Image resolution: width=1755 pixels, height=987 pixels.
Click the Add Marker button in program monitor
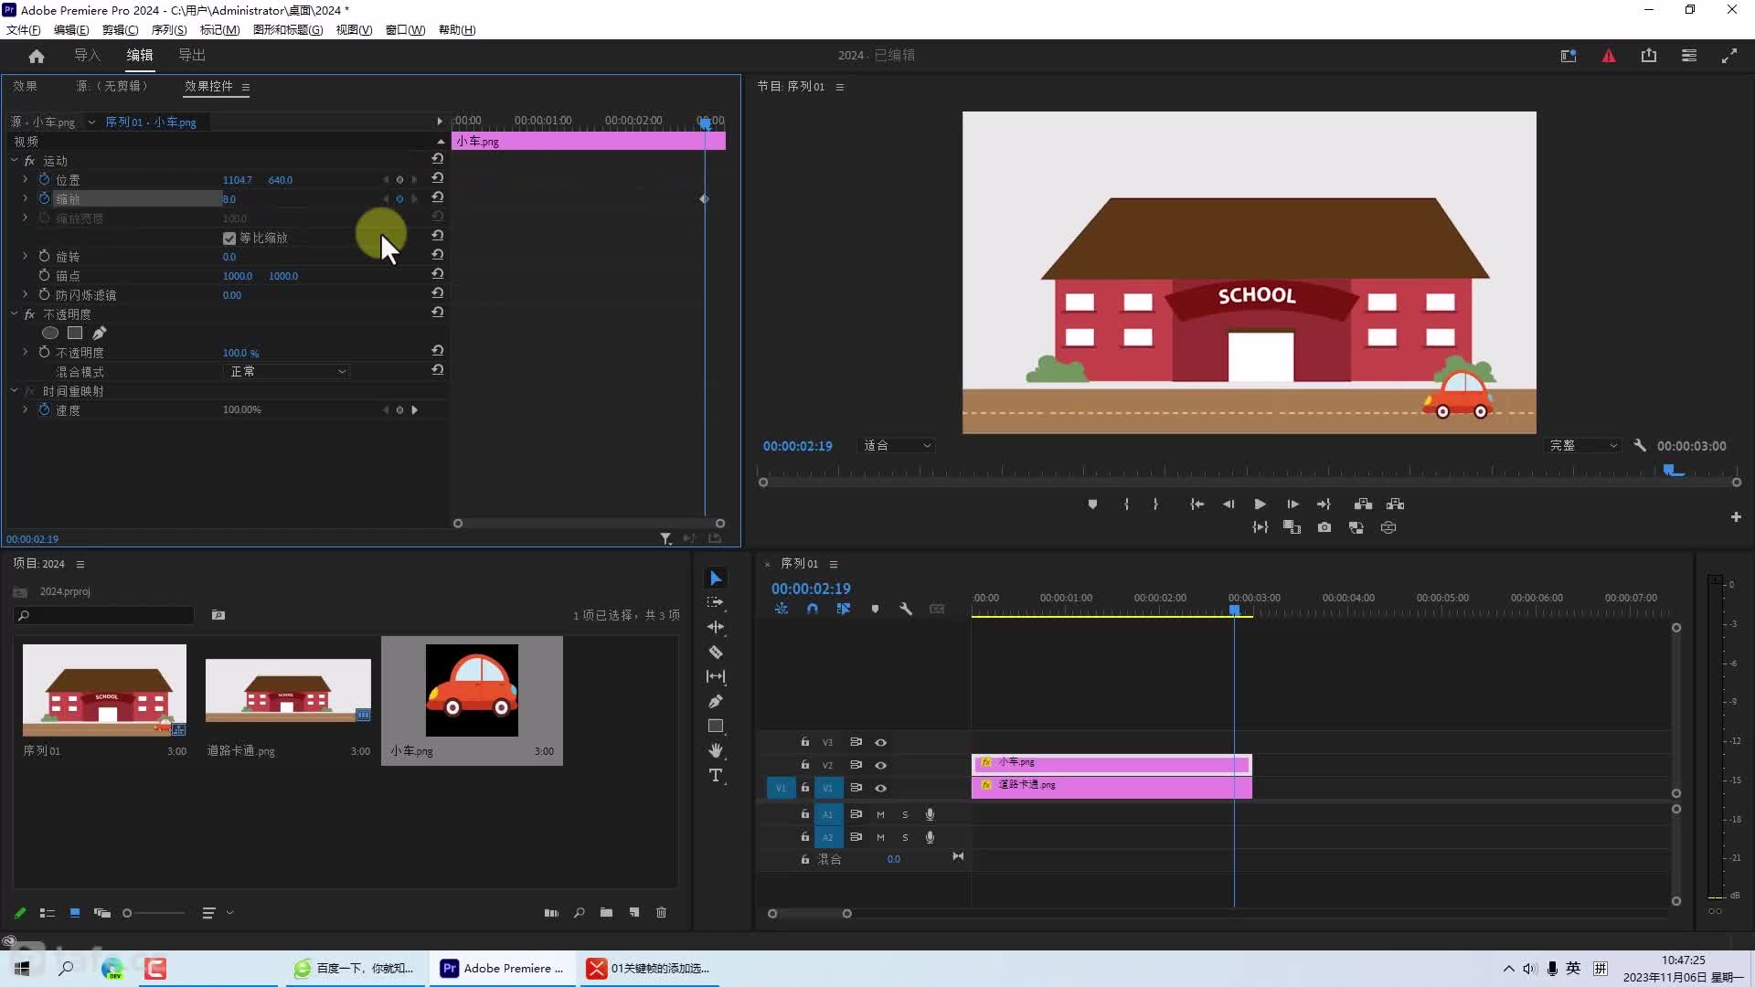1092,504
